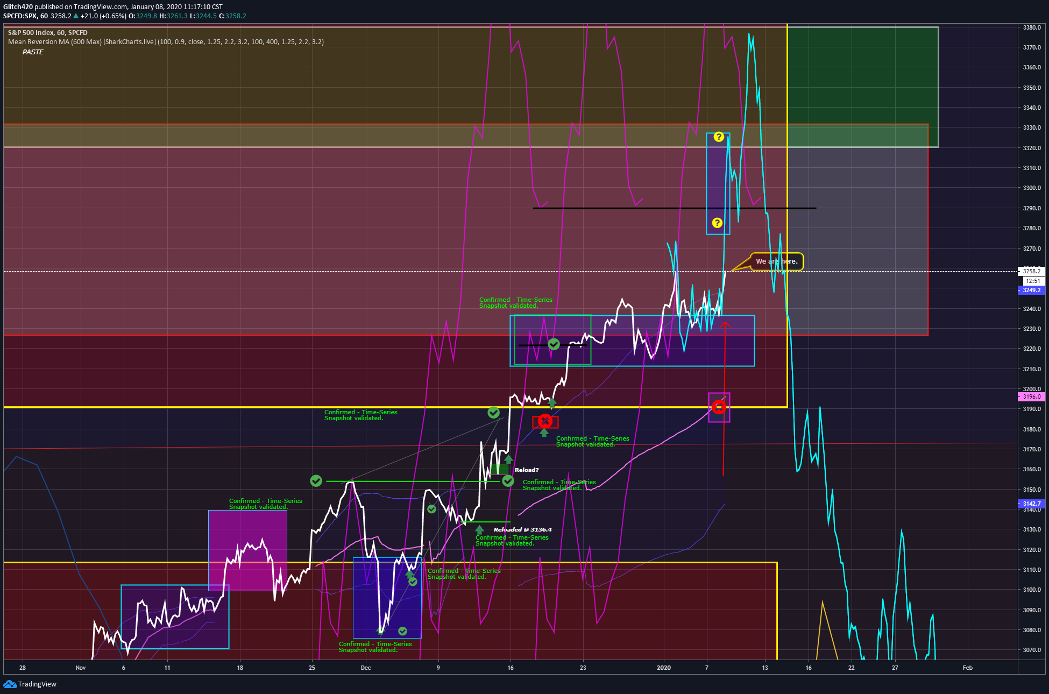Click the 'Reloaded @ 3136.4' annotation

coord(522,529)
